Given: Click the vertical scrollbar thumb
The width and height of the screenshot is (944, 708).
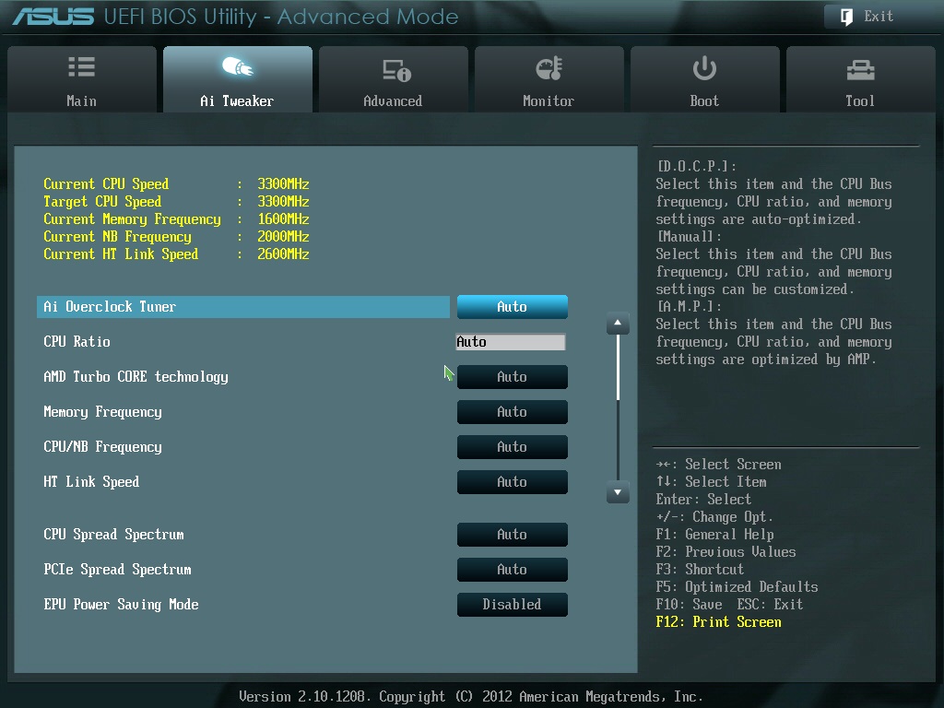Looking at the screenshot, I should point(618,367).
